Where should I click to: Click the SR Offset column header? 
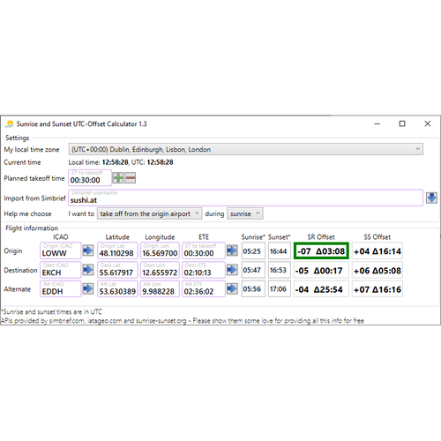(321, 237)
